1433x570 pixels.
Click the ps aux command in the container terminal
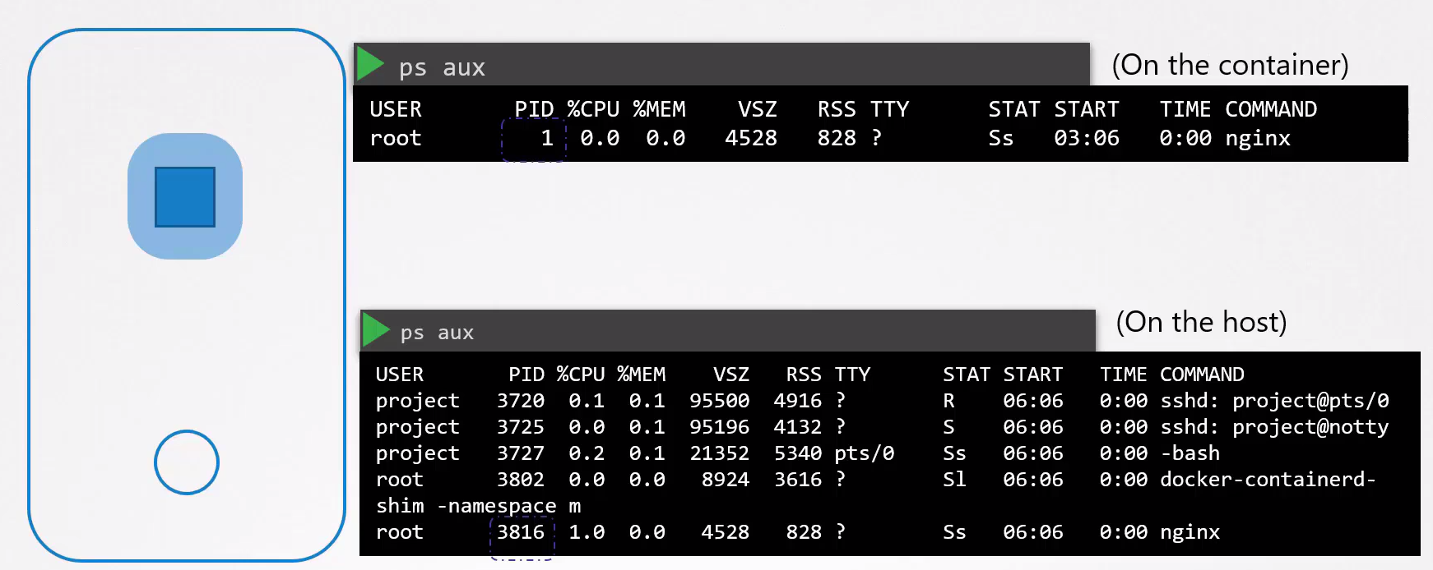[442, 67]
